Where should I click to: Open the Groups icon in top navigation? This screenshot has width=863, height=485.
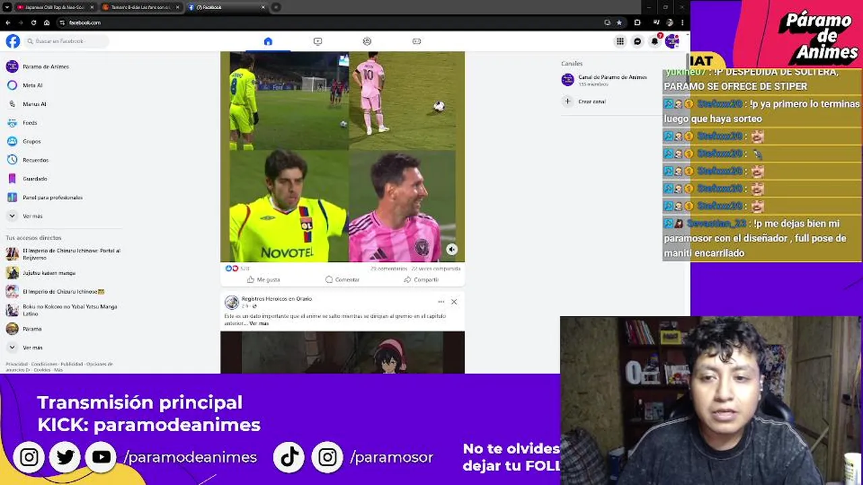(x=367, y=41)
